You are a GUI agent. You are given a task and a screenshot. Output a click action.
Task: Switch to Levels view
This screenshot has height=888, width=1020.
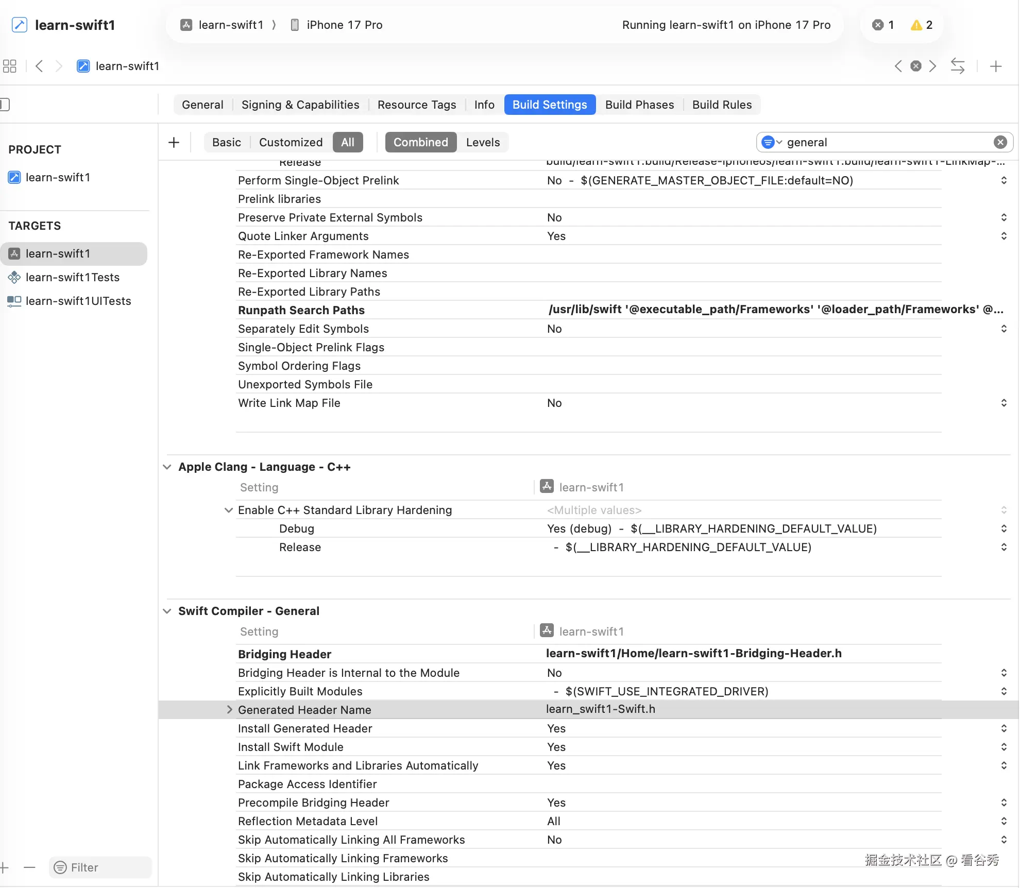pos(483,142)
